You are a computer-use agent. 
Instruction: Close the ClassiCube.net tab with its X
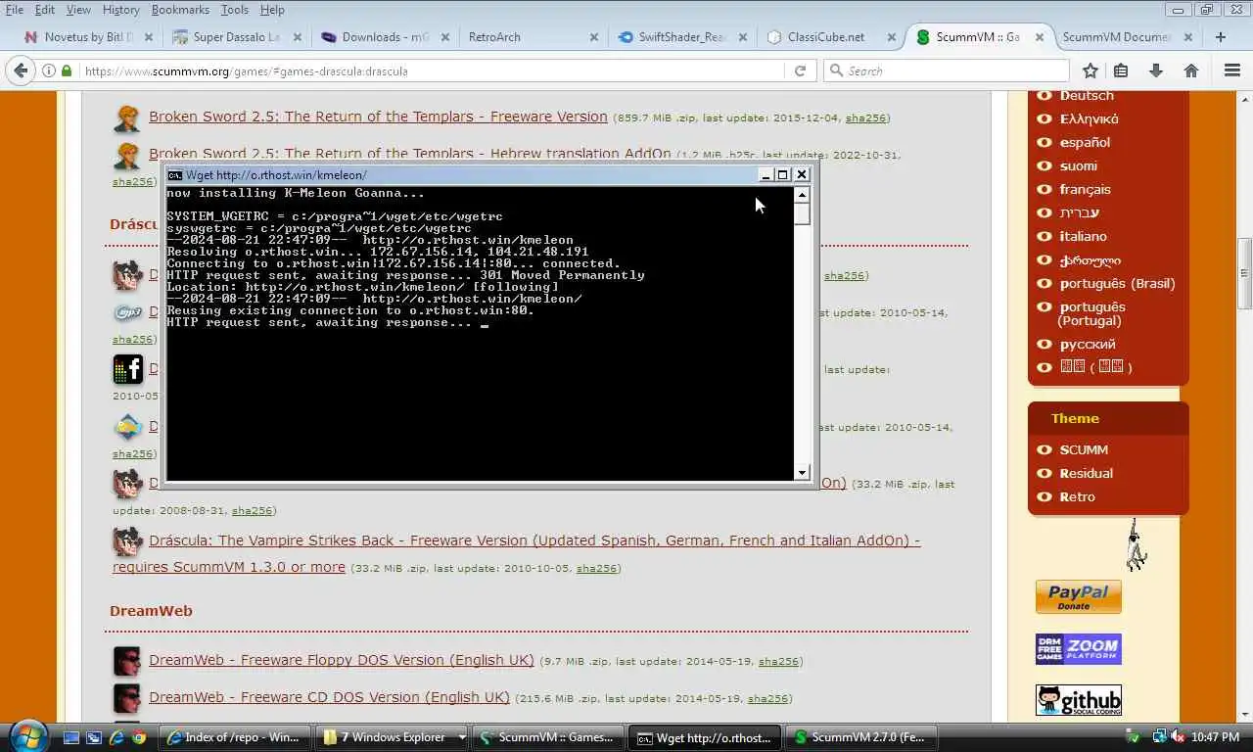point(892,37)
